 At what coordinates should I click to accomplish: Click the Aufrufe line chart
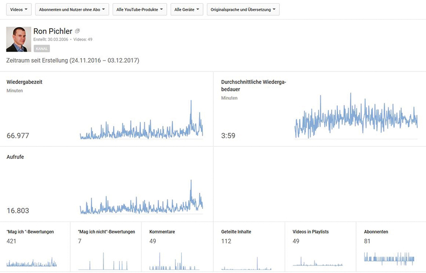pyautogui.click(x=141, y=203)
